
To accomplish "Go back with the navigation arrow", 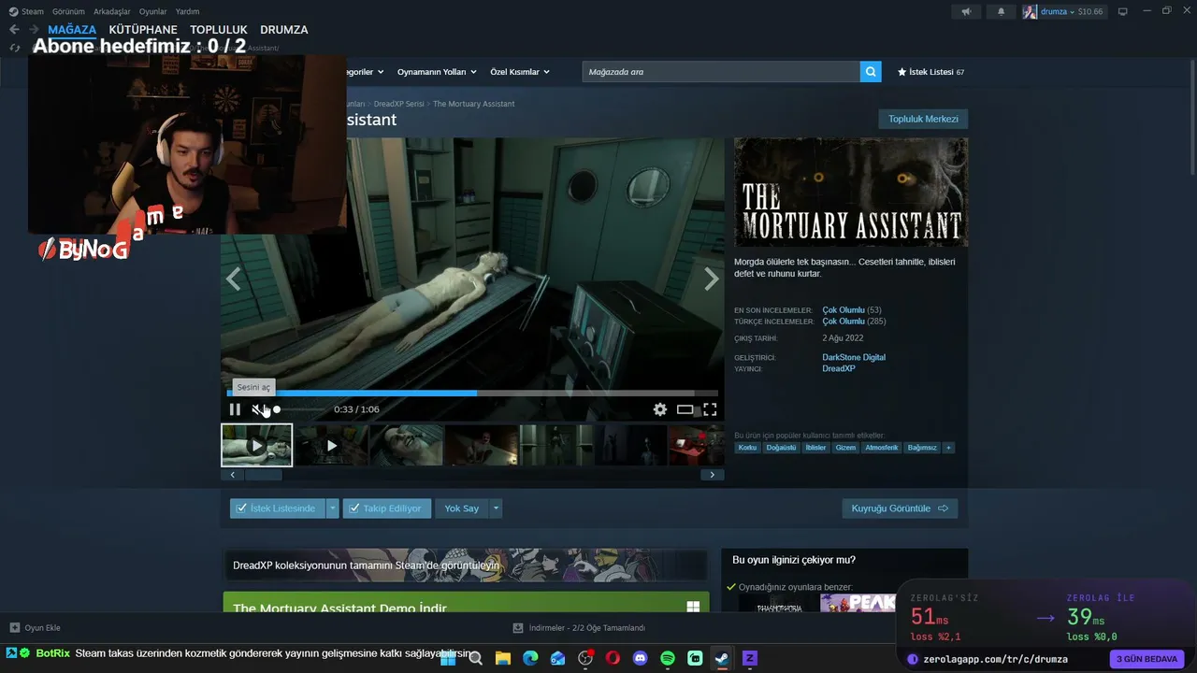I will tap(14, 30).
